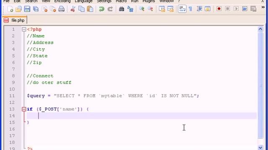Open the Replace dialog icon
Viewport: 268px width, 150px height.
[x=130, y=9]
